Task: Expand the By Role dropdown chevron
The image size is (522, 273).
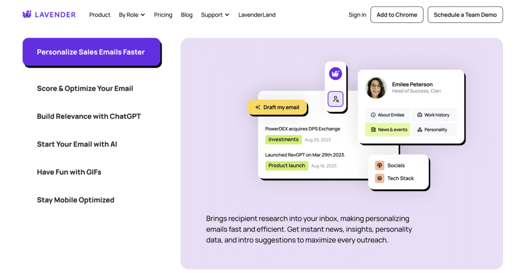Action: pyautogui.click(x=143, y=15)
